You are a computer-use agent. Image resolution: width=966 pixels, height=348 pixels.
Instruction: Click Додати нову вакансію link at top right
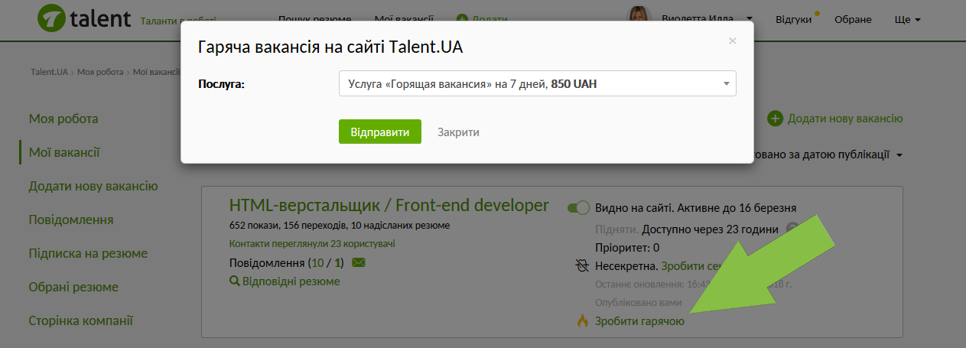point(845,119)
